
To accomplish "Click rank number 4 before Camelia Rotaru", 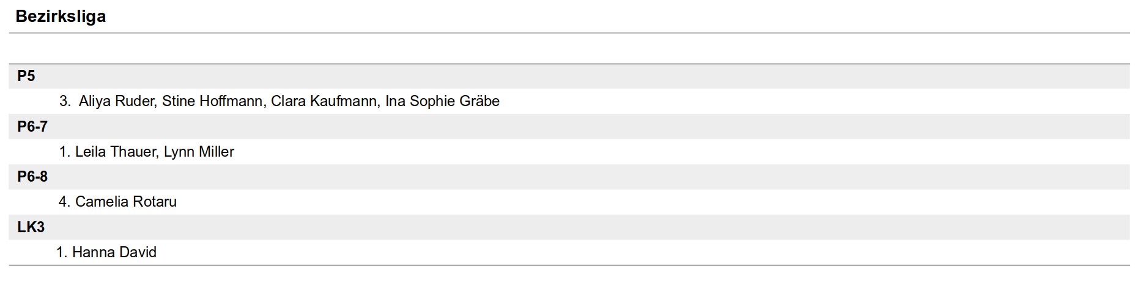I will [64, 202].
